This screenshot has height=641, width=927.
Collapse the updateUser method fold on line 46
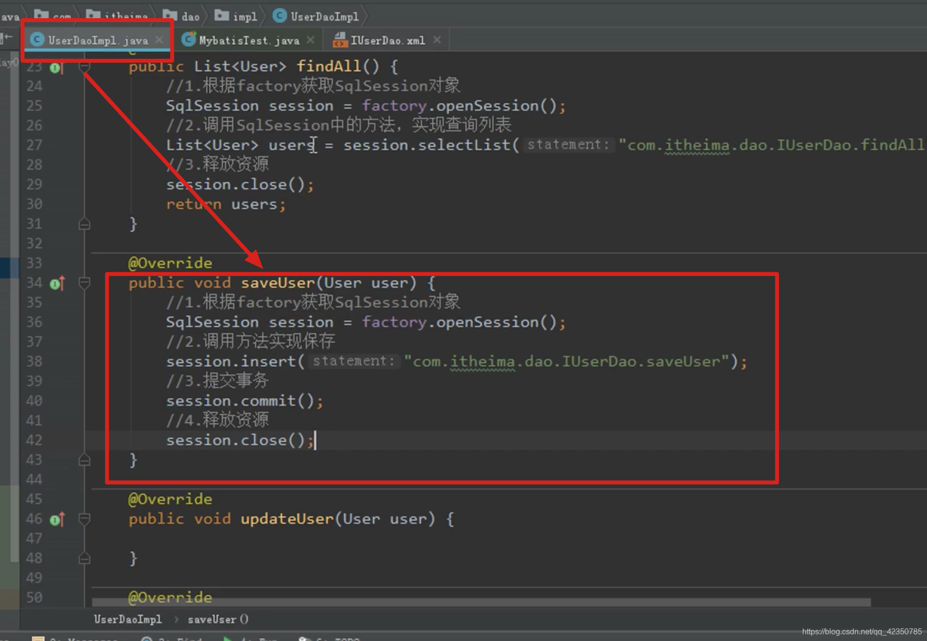click(84, 519)
